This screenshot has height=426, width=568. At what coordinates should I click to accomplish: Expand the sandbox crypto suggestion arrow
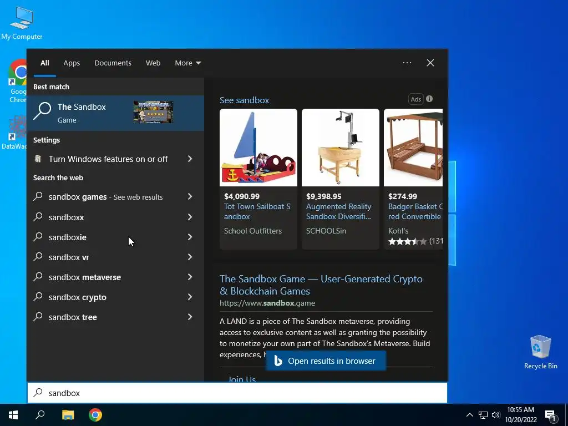click(x=190, y=297)
